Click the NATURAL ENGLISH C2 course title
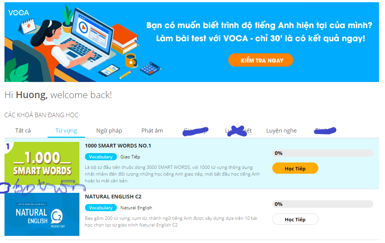 (x=113, y=197)
